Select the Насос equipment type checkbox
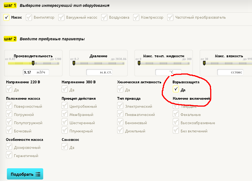Image resolution: width=252 pixels, height=182 pixels. point(7,18)
